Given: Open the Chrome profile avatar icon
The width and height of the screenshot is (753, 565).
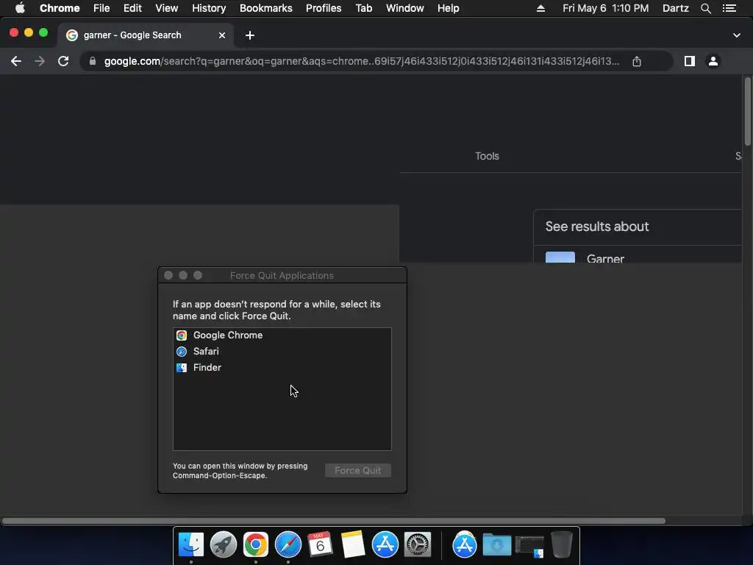Looking at the screenshot, I should (x=713, y=61).
